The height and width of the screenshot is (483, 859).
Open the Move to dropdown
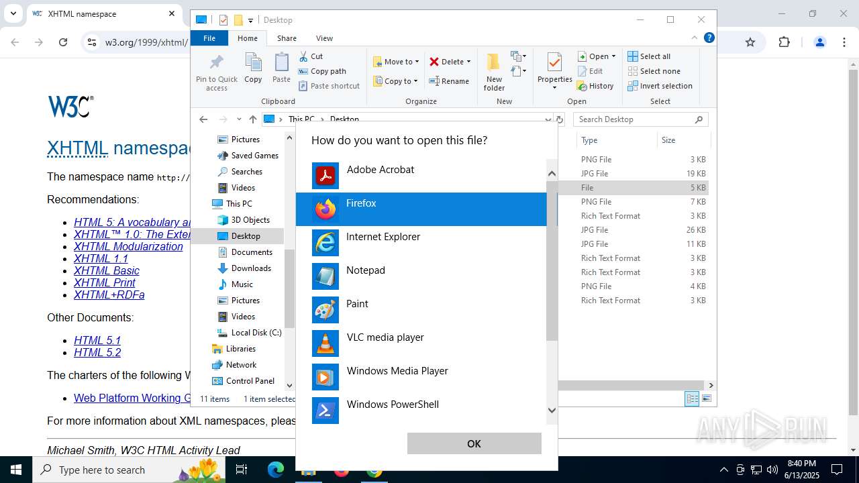click(x=396, y=62)
